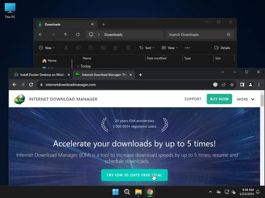The height and width of the screenshot is (198, 265).
Task: Click the Paste clipboard icon in File Explorer
Action: pos(91,48)
